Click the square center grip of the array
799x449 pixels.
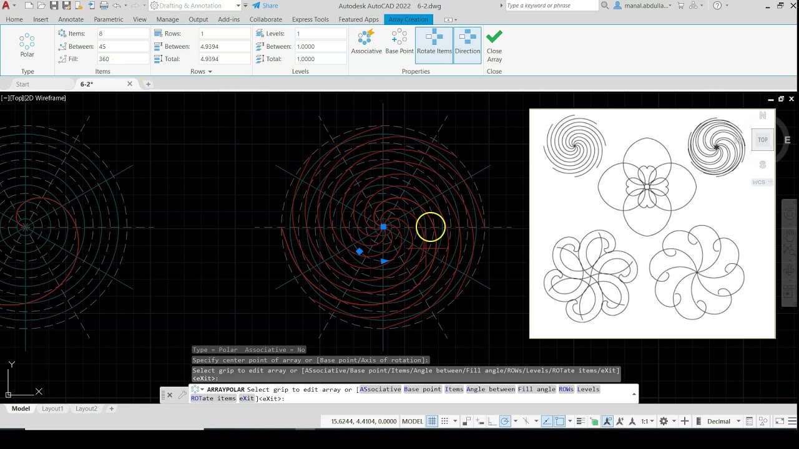click(383, 227)
